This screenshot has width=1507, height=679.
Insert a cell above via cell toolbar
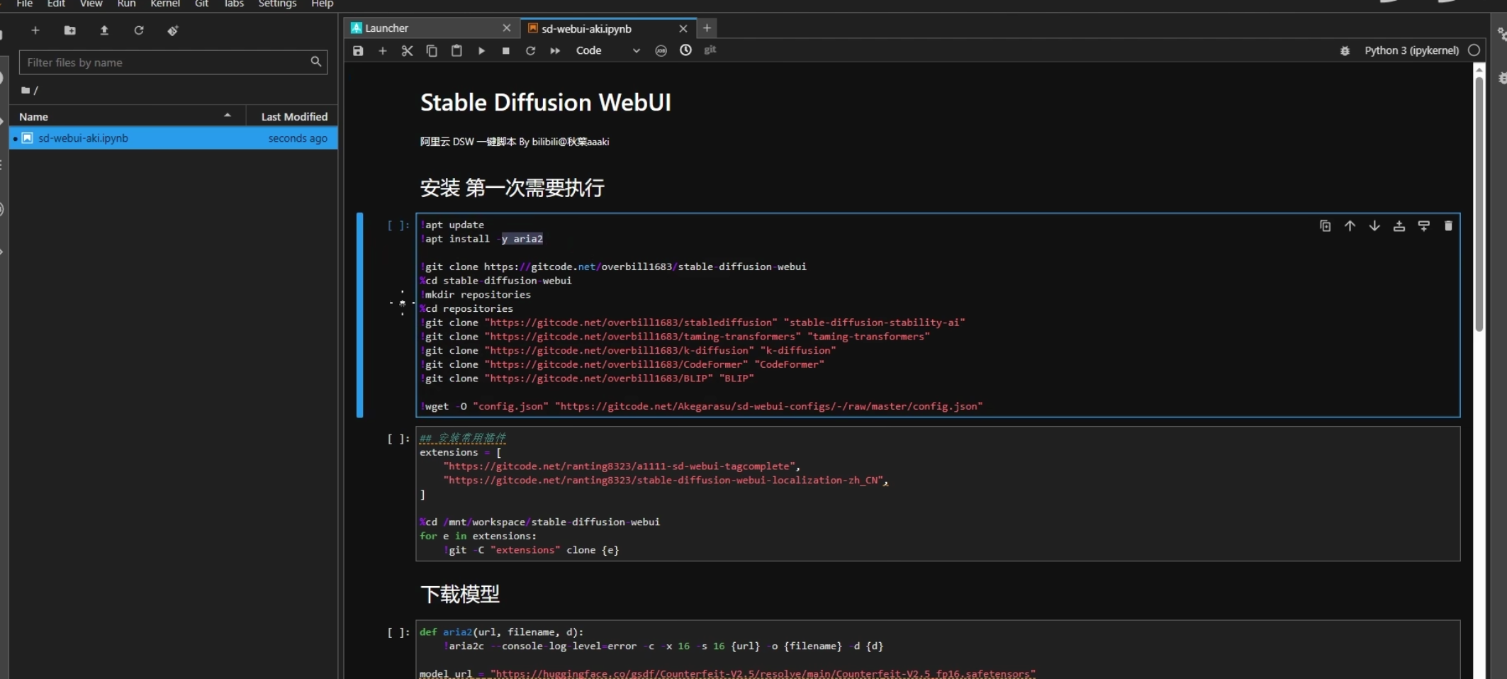(x=1399, y=225)
